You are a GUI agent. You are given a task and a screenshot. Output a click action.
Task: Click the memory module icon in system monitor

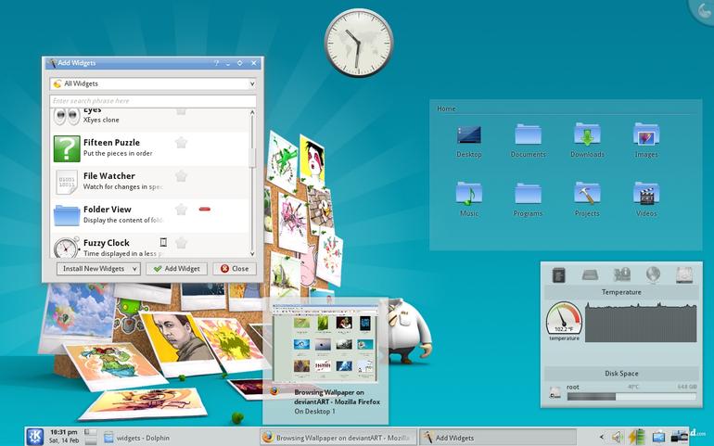[590, 274]
